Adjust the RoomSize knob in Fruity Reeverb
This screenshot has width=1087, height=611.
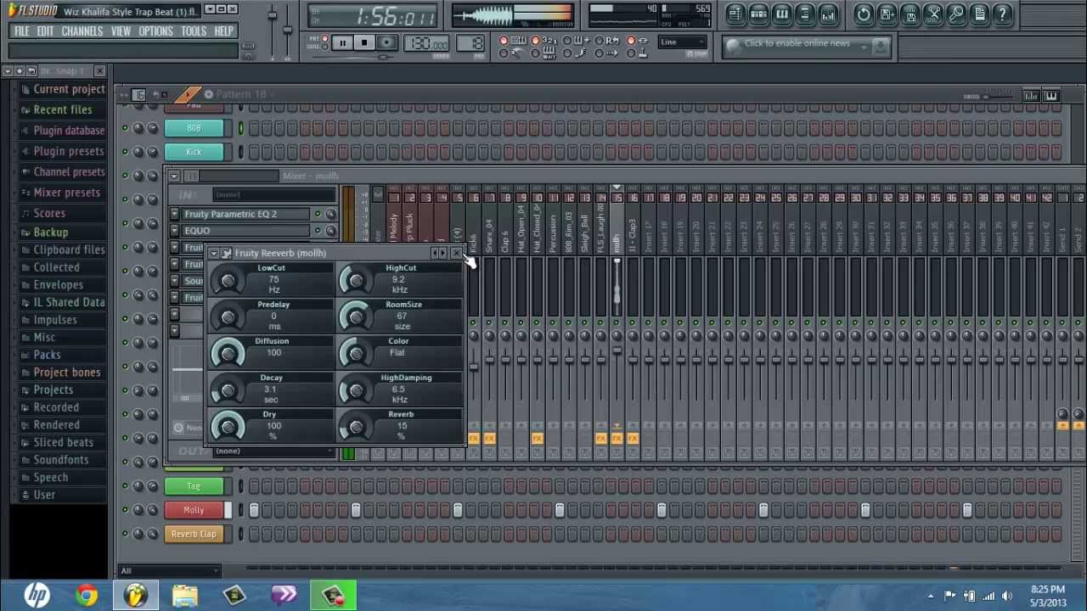356,317
